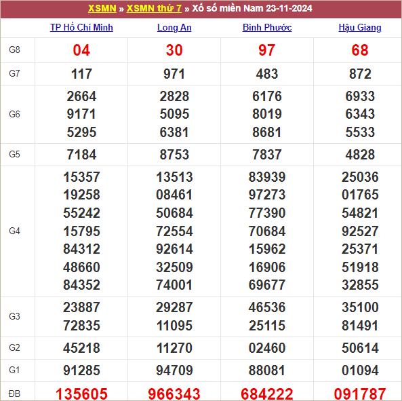This screenshot has width=402, height=401.
Task: Click G7 result 117
Action: (81, 74)
